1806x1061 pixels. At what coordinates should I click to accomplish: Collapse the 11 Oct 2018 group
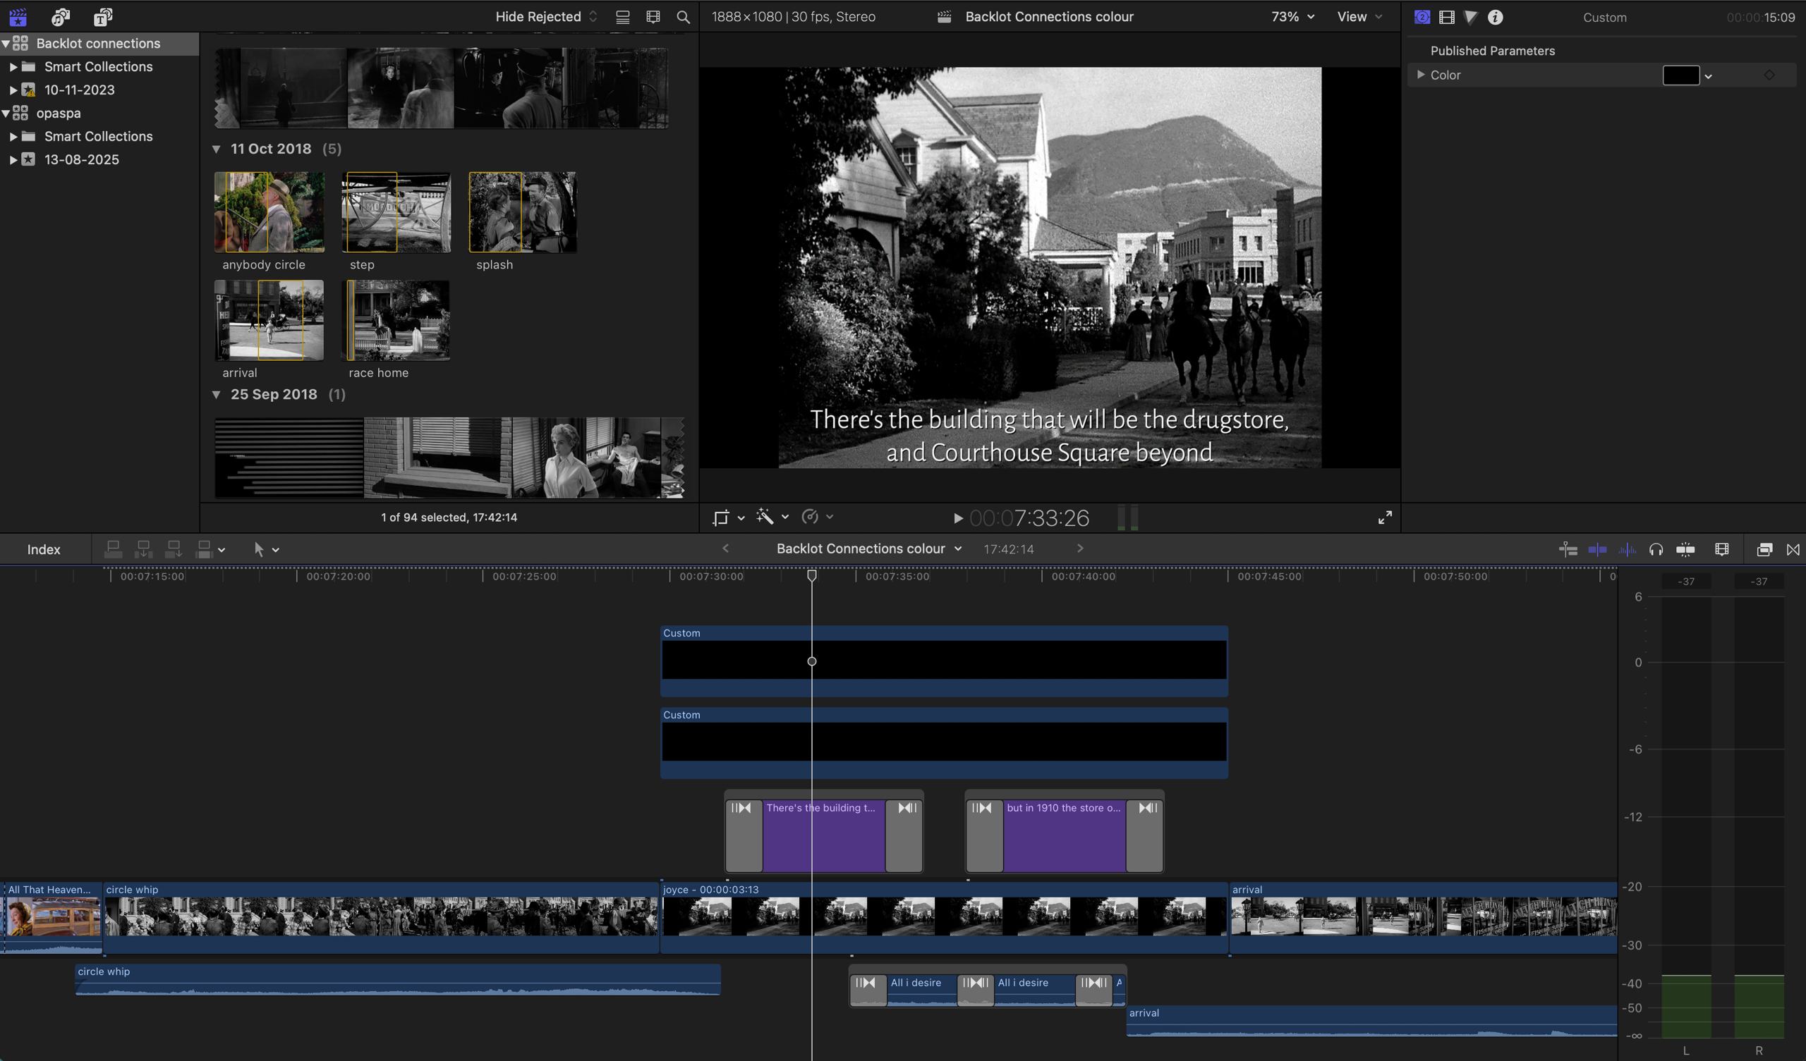coord(217,149)
